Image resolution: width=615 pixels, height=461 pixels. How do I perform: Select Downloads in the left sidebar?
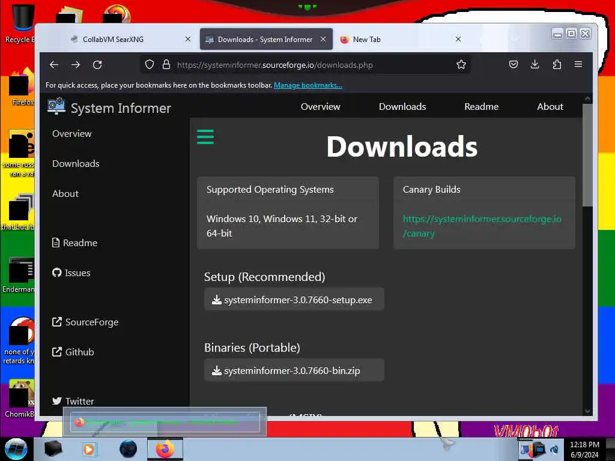pos(76,163)
